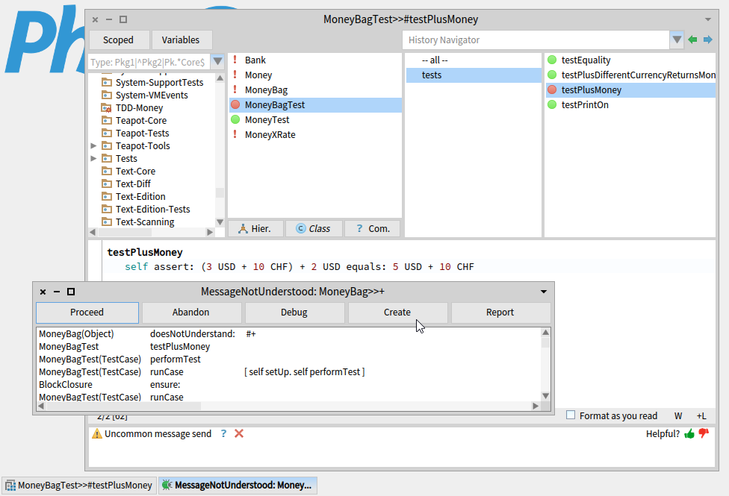729x496 pixels.
Task: Select the Text-Core package icon
Action: pos(107,172)
